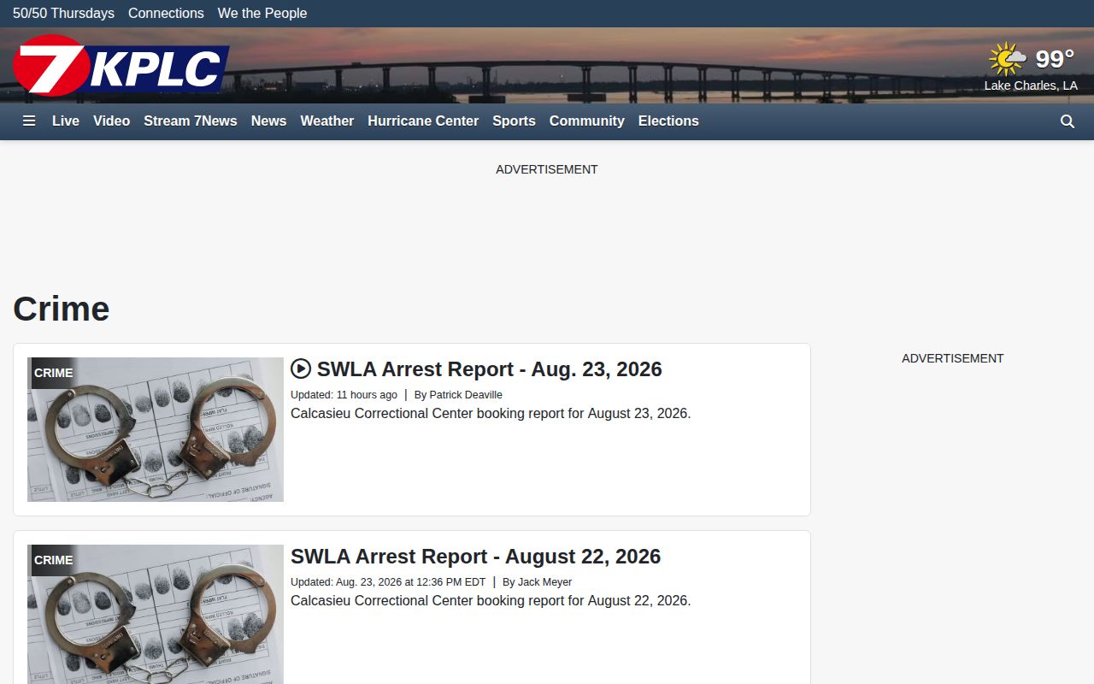The width and height of the screenshot is (1094, 684).
Task: Go to Elections section
Action: tap(668, 121)
